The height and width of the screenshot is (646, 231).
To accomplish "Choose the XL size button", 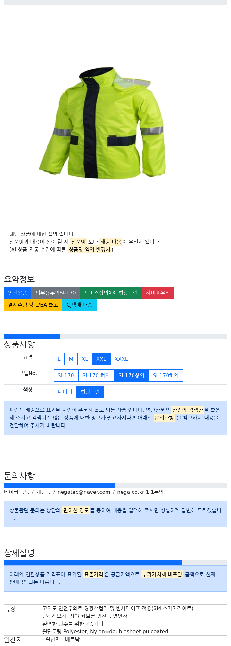I will click(x=85, y=359).
